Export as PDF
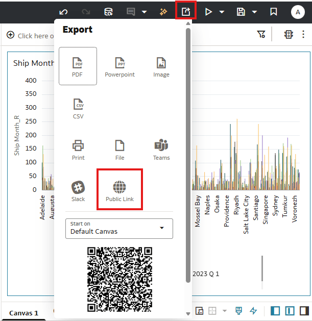This screenshot has width=312, height=321. [x=78, y=66]
